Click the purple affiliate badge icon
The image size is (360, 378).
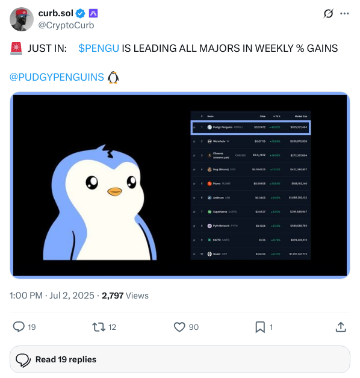click(93, 13)
